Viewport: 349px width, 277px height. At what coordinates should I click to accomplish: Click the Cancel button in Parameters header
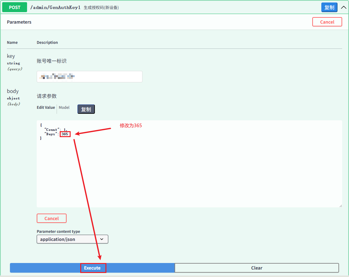click(327, 22)
